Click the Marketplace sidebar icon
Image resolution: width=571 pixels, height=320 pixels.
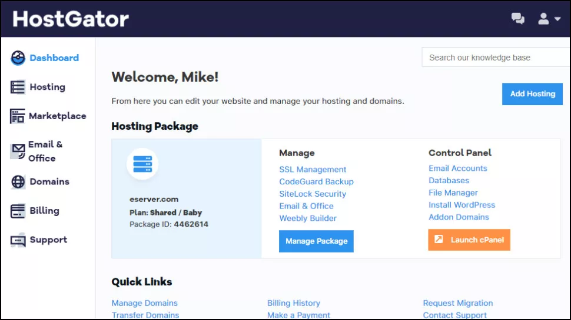point(17,116)
